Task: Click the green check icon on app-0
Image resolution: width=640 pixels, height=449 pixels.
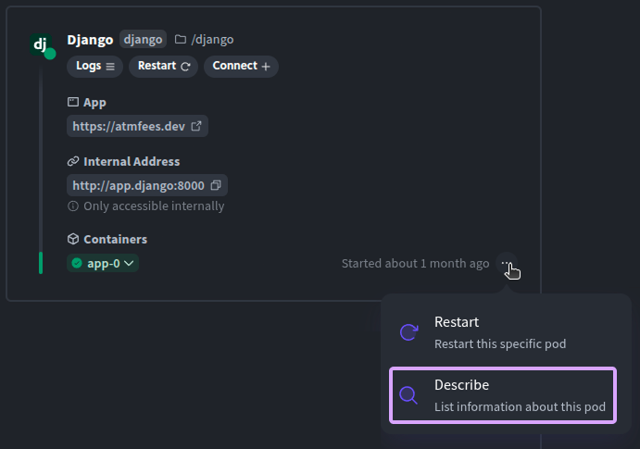Action: pyautogui.click(x=77, y=264)
